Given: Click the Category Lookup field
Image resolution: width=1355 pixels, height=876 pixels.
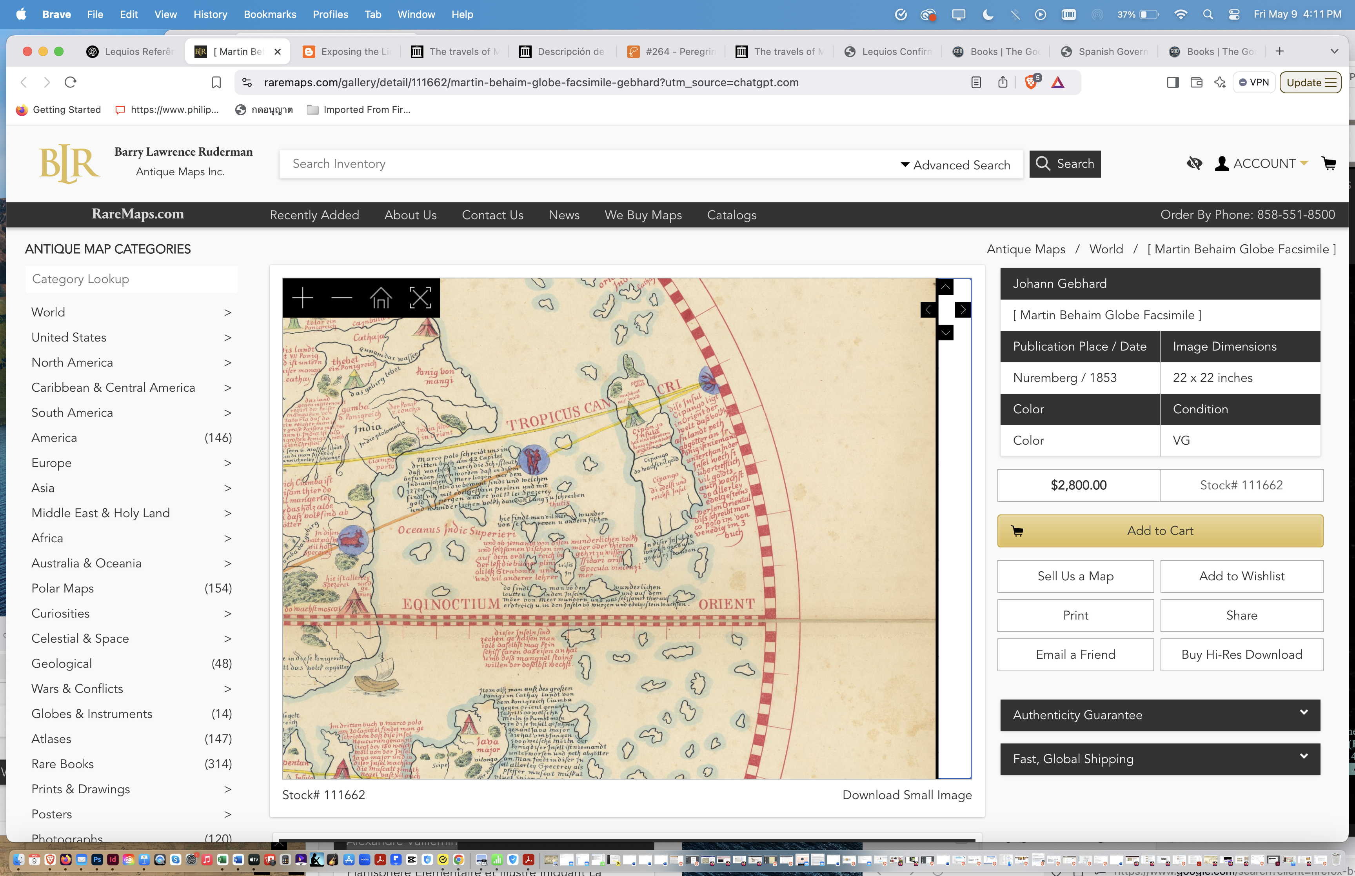Looking at the screenshot, I should (131, 279).
